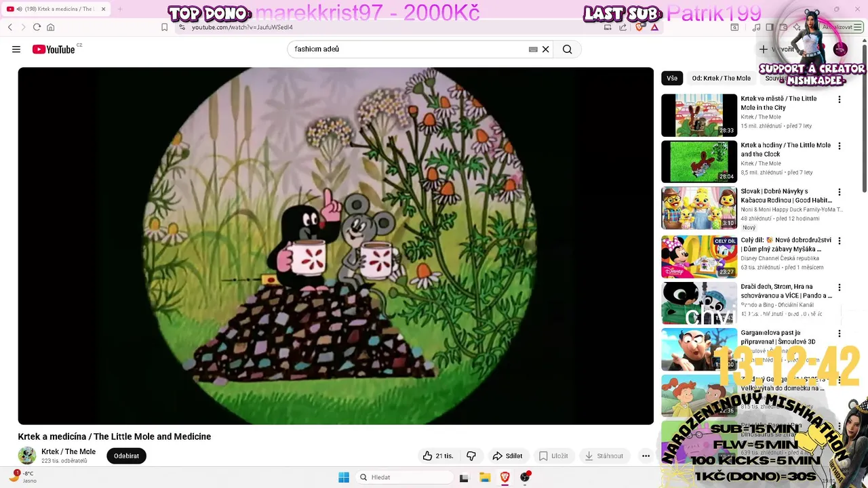Image resolution: width=868 pixels, height=488 pixels.
Task: Open Krtek / The Mole channel avatar
Action: pyautogui.click(x=27, y=455)
